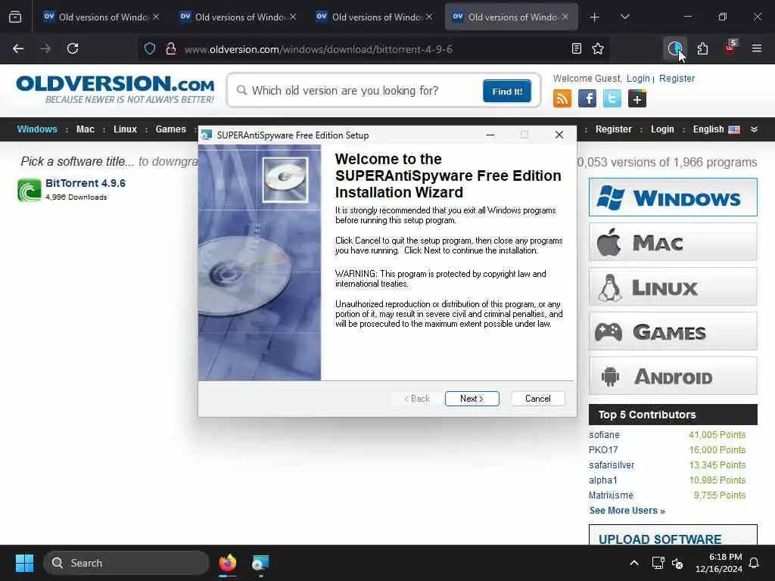Open contributor alpha1's profile link
This screenshot has height=581, width=775.
pos(603,480)
